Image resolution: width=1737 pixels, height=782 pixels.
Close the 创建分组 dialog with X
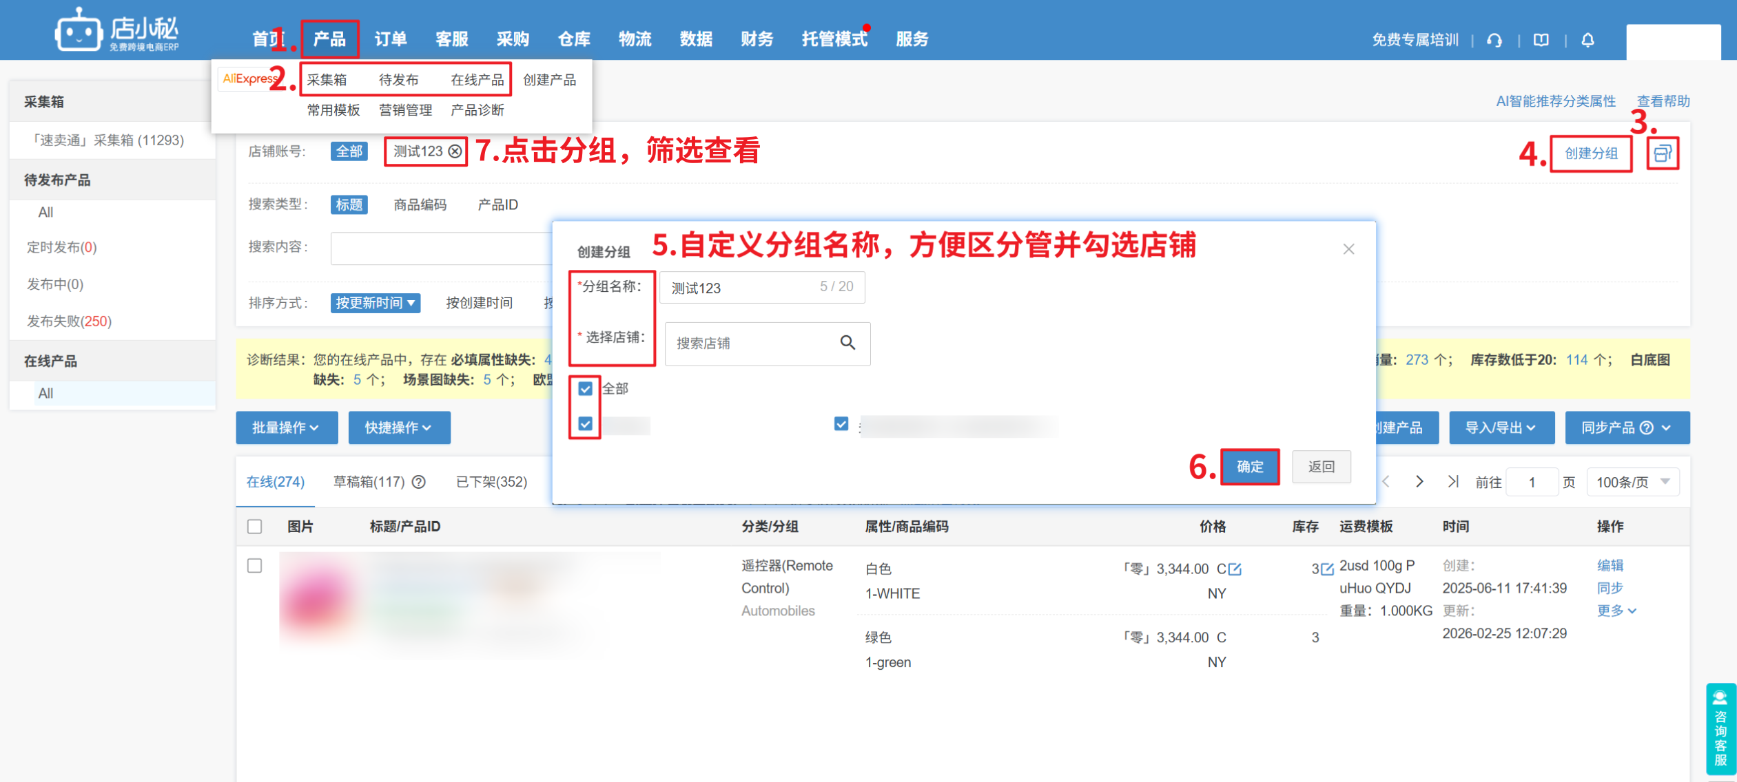(1348, 249)
